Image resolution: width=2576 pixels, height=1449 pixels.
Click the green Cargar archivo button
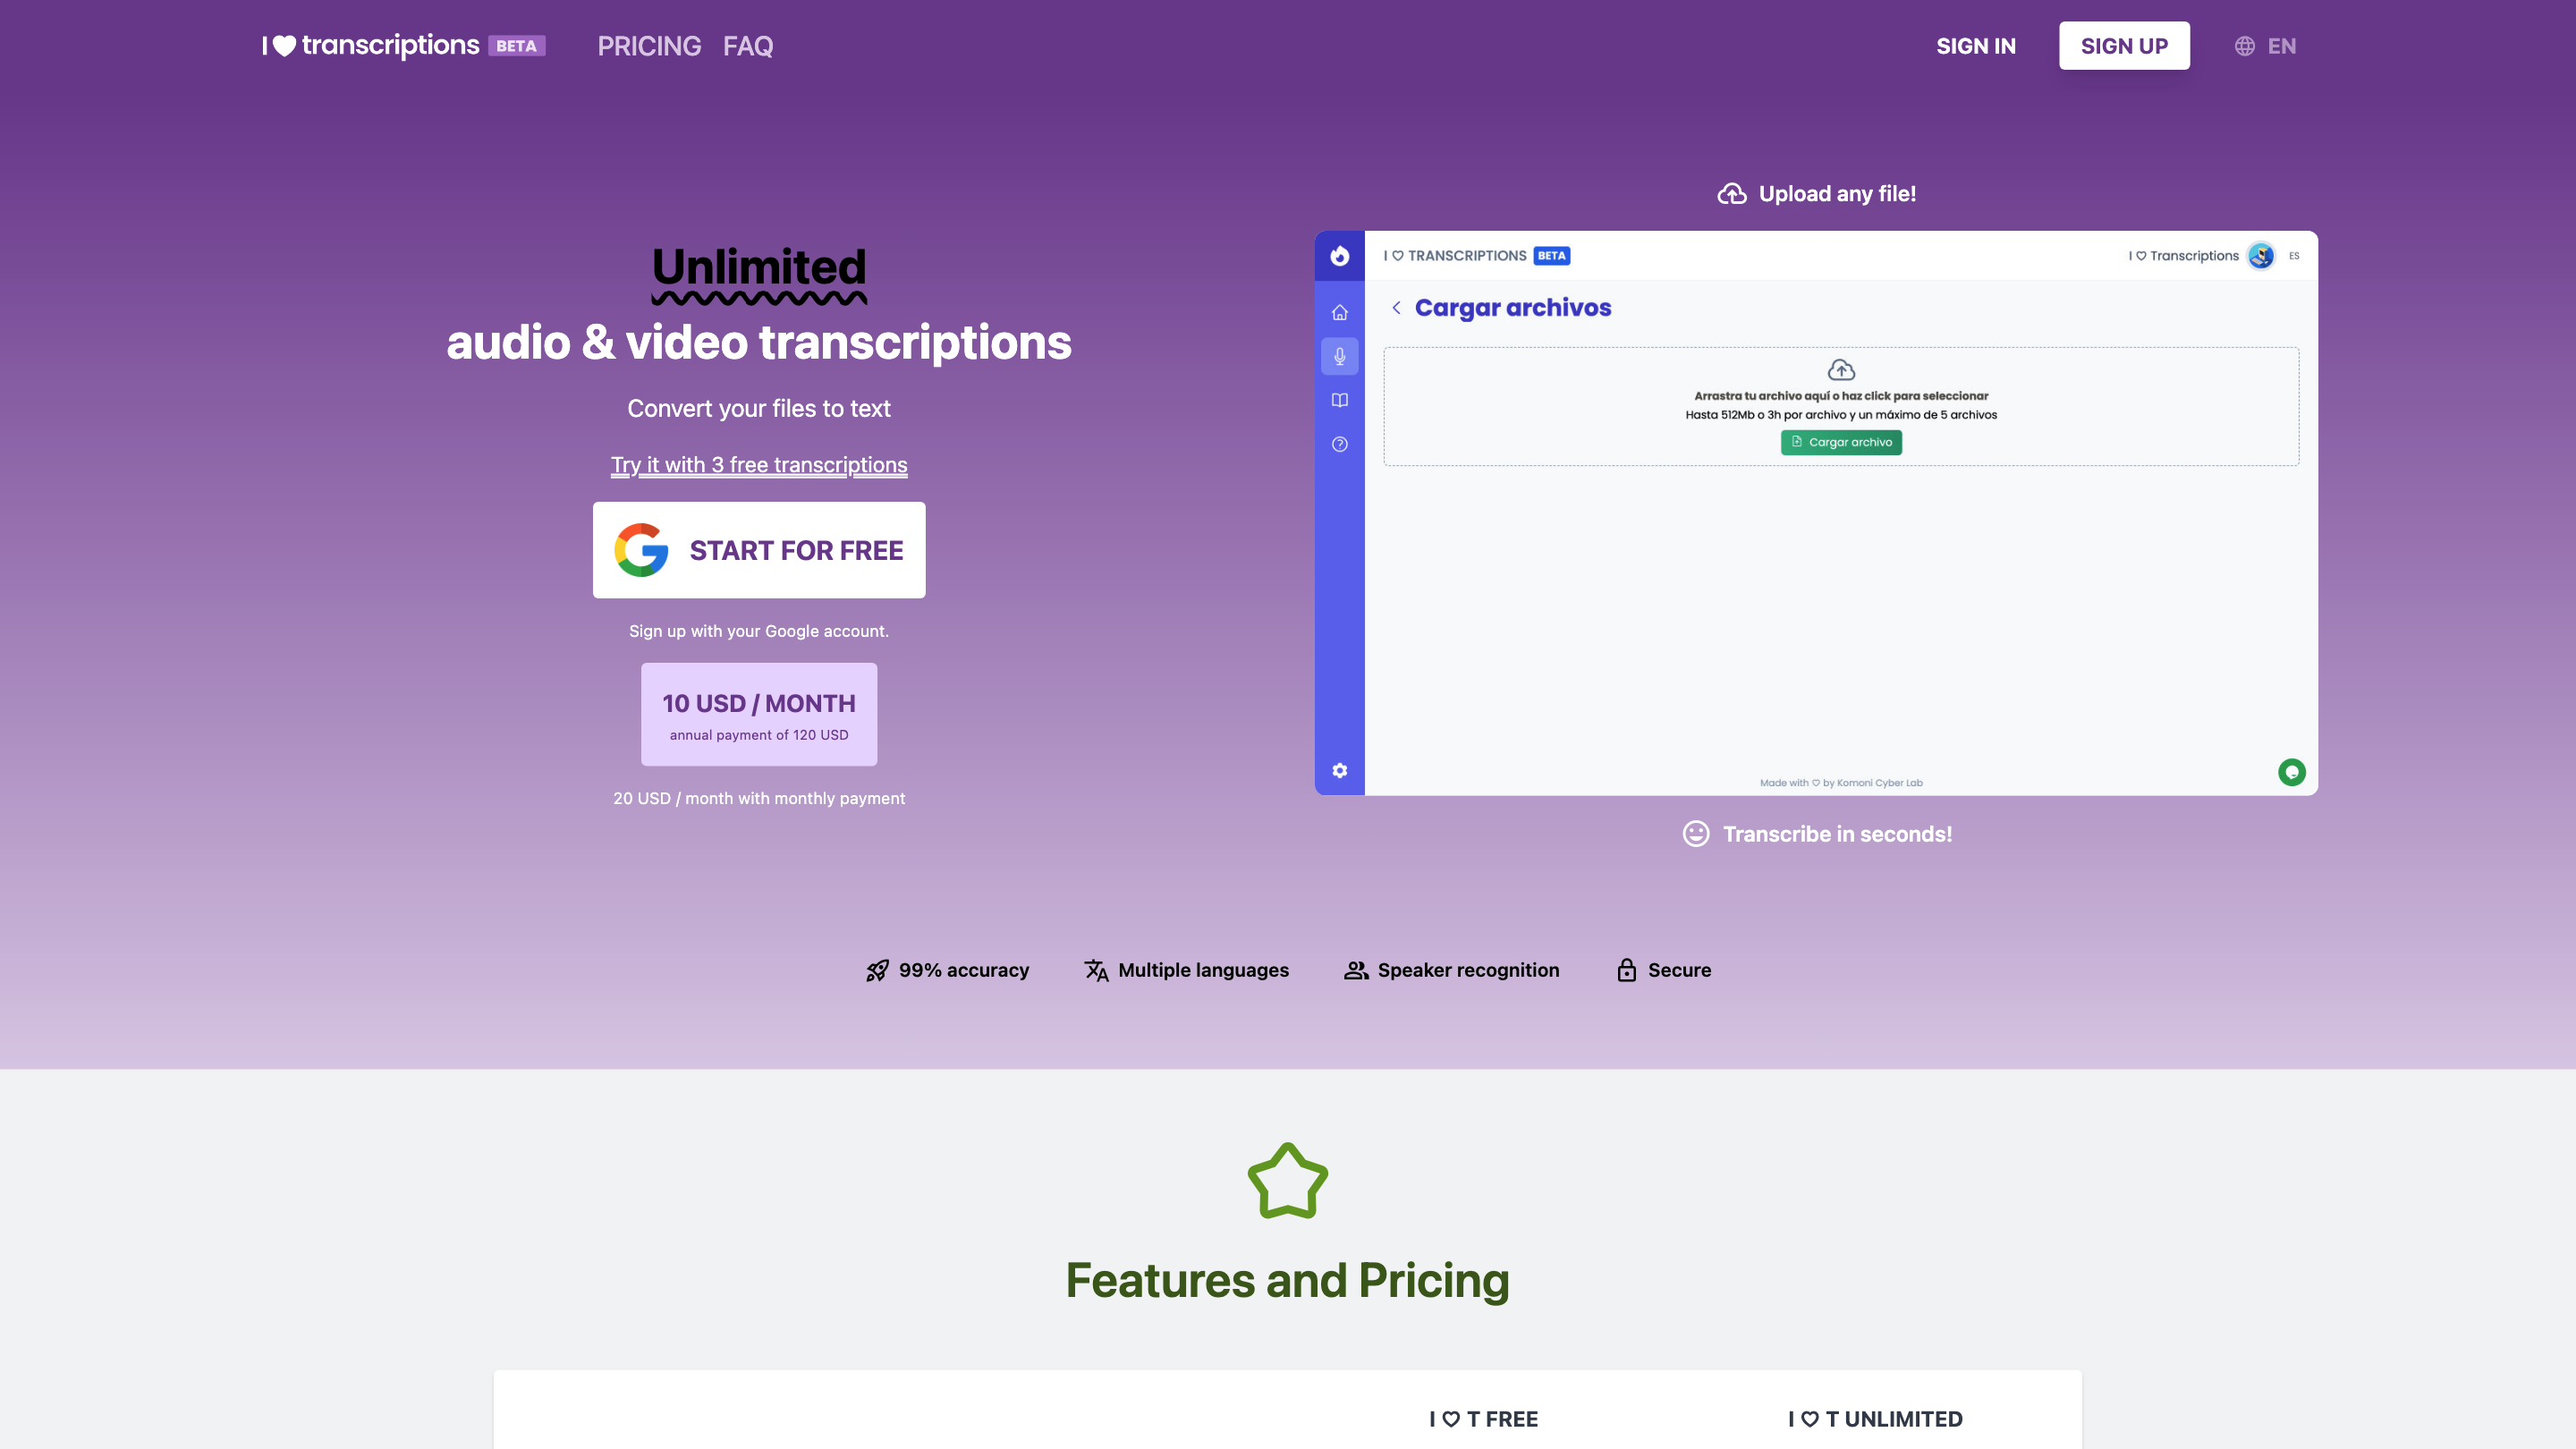click(x=1840, y=442)
